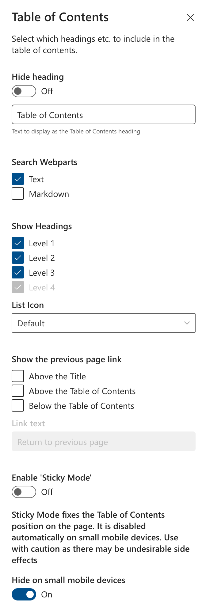Check Above the Table of Contents option
This screenshot has height=606, width=206.
tap(18, 391)
